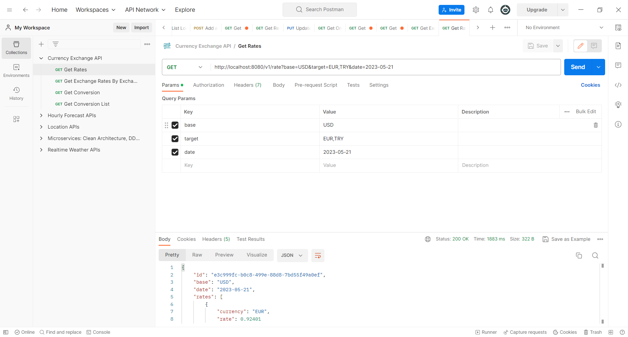
Task: Open the request info icon
Action: pyautogui.click(x=618, y=124)
